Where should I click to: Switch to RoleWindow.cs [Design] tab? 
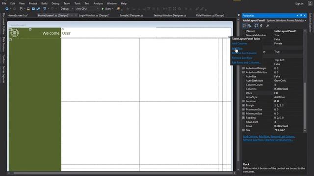click(x=210, y=15)
